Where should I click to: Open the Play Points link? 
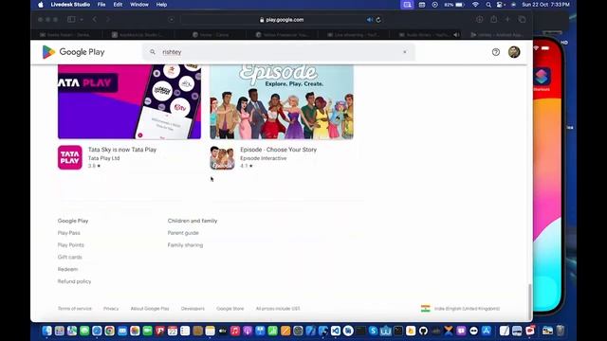click(x=71, y=244)
